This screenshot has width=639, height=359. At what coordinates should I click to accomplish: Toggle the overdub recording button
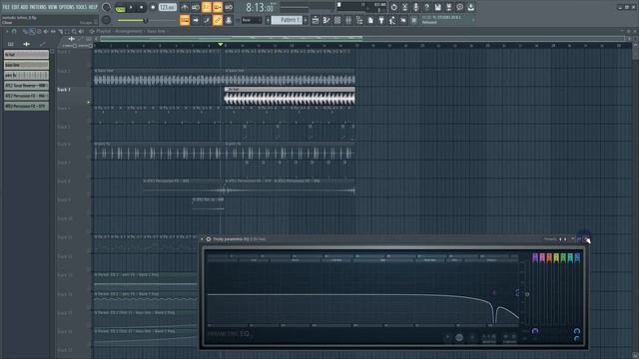(x=218, y=7)
